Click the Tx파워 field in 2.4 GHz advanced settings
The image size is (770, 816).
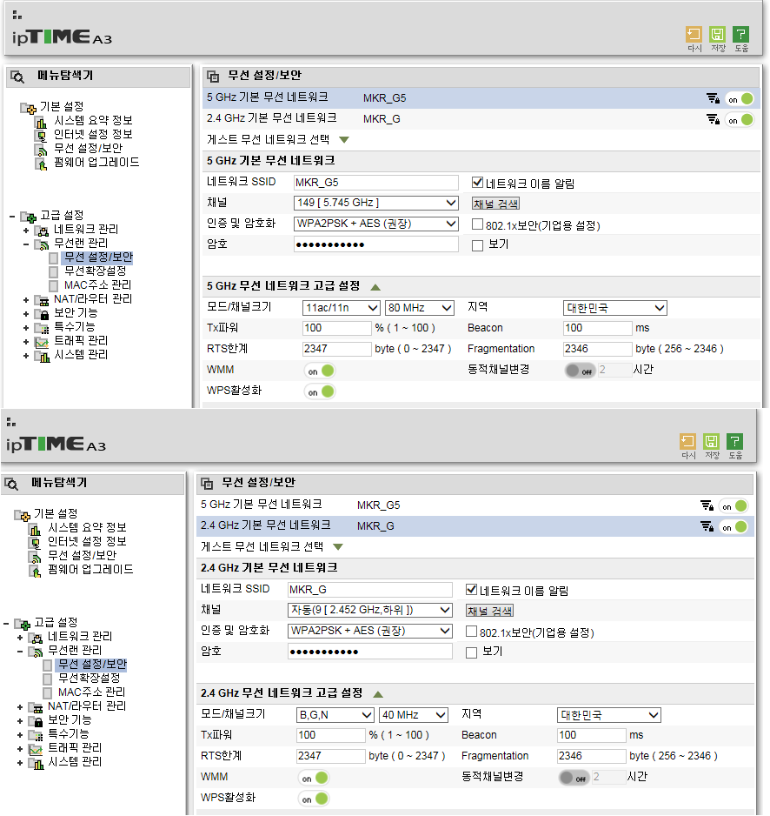(x=331, y=735)
